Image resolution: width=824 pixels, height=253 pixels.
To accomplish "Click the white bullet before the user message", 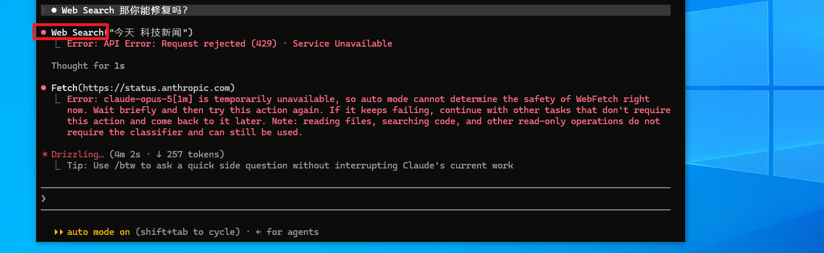I will coord(54,10).
